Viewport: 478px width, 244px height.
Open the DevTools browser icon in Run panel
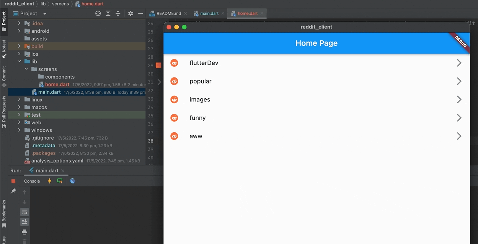72,181
